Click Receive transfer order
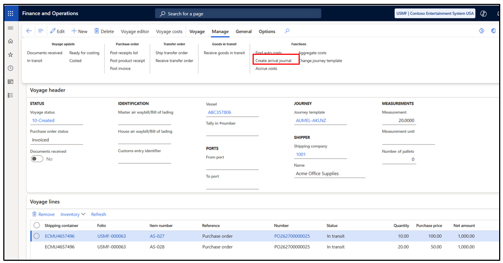 pyautogui.click(x=174, y=61)
